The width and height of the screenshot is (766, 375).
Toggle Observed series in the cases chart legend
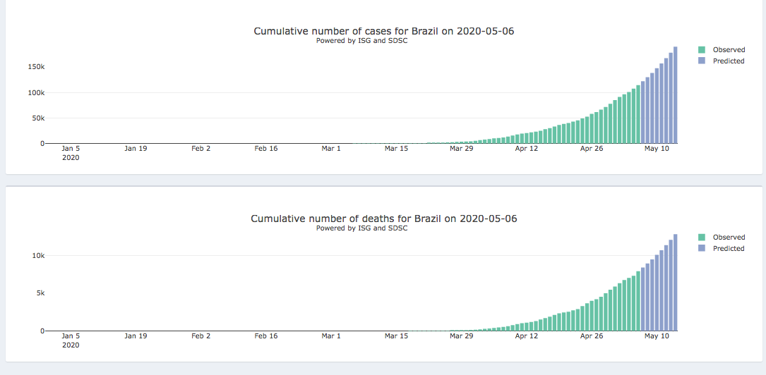coord(729,50)
